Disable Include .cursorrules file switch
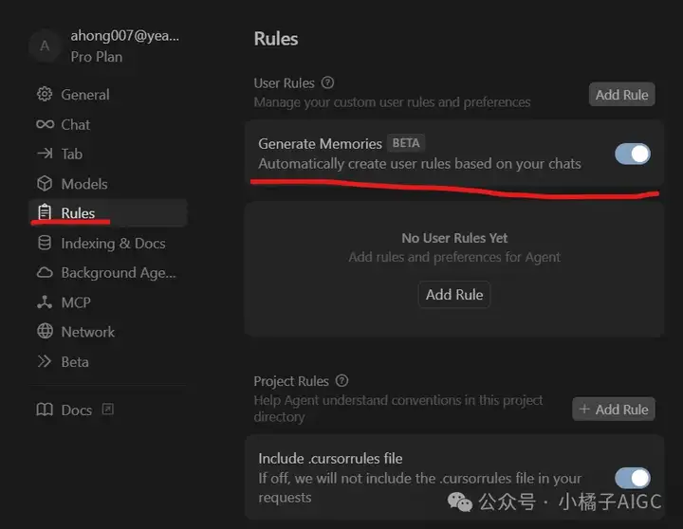683x529 pixels. coord(633,478)
